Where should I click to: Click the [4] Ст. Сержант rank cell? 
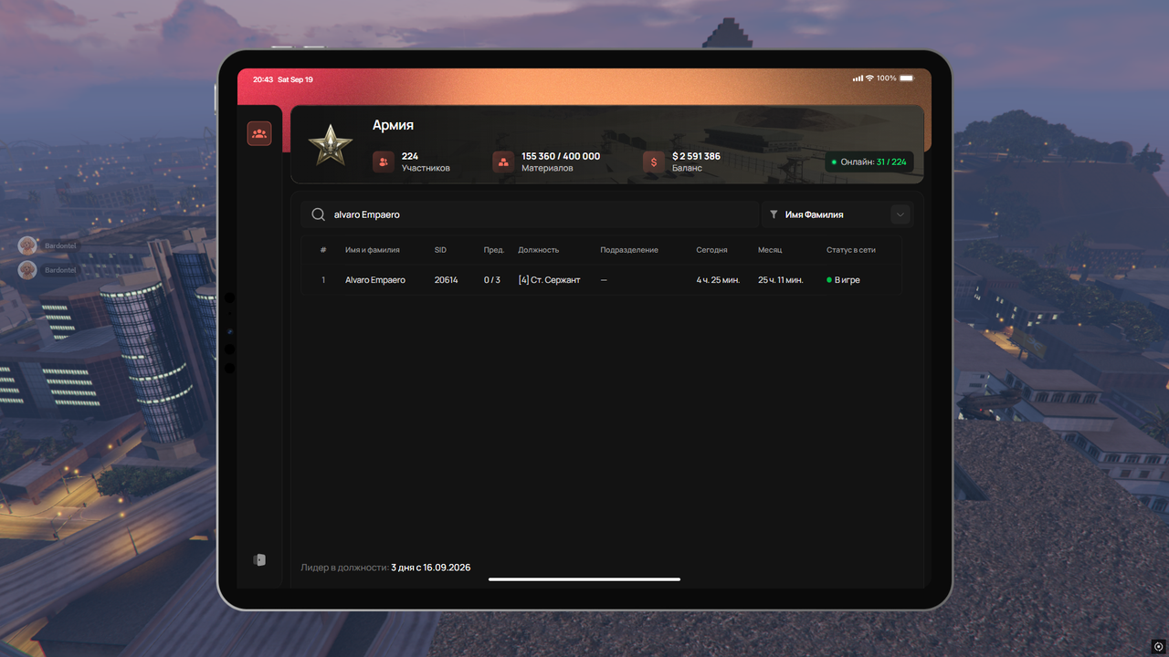tap(549, 280)
